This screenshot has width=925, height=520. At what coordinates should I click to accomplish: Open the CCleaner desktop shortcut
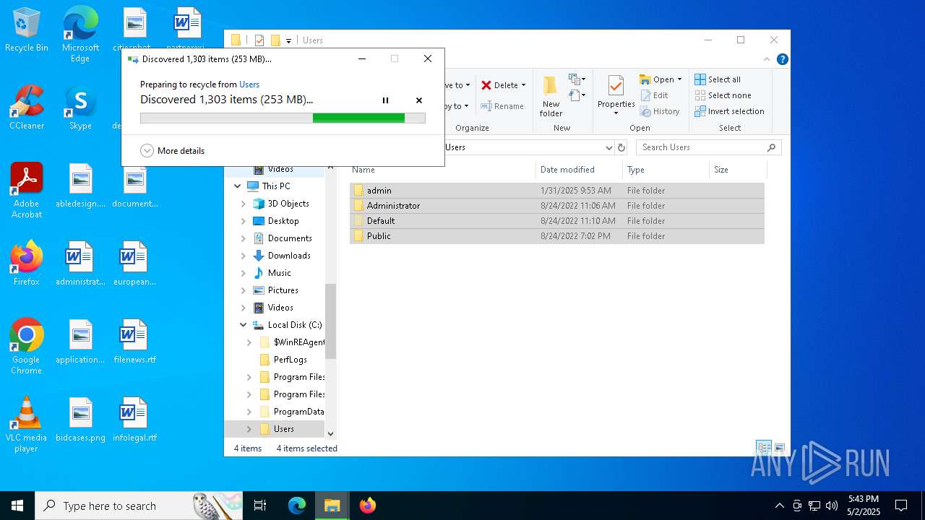click(27, 108)
